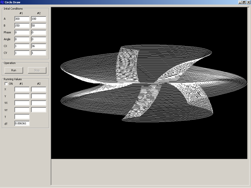Restore the Circle Draw window size

(244, 2)
